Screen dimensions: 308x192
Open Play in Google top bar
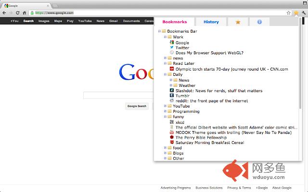click(70, 21)
